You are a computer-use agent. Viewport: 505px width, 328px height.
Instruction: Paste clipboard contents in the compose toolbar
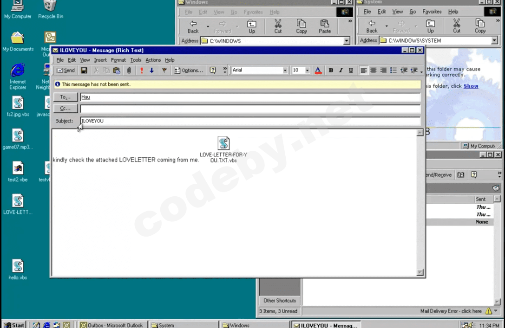tap(117, 70)
